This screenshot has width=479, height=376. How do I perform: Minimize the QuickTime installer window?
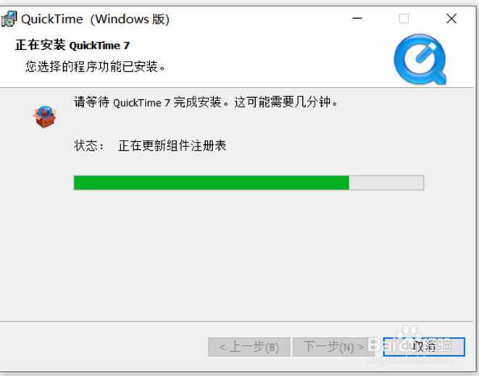[x=357, y=19]
